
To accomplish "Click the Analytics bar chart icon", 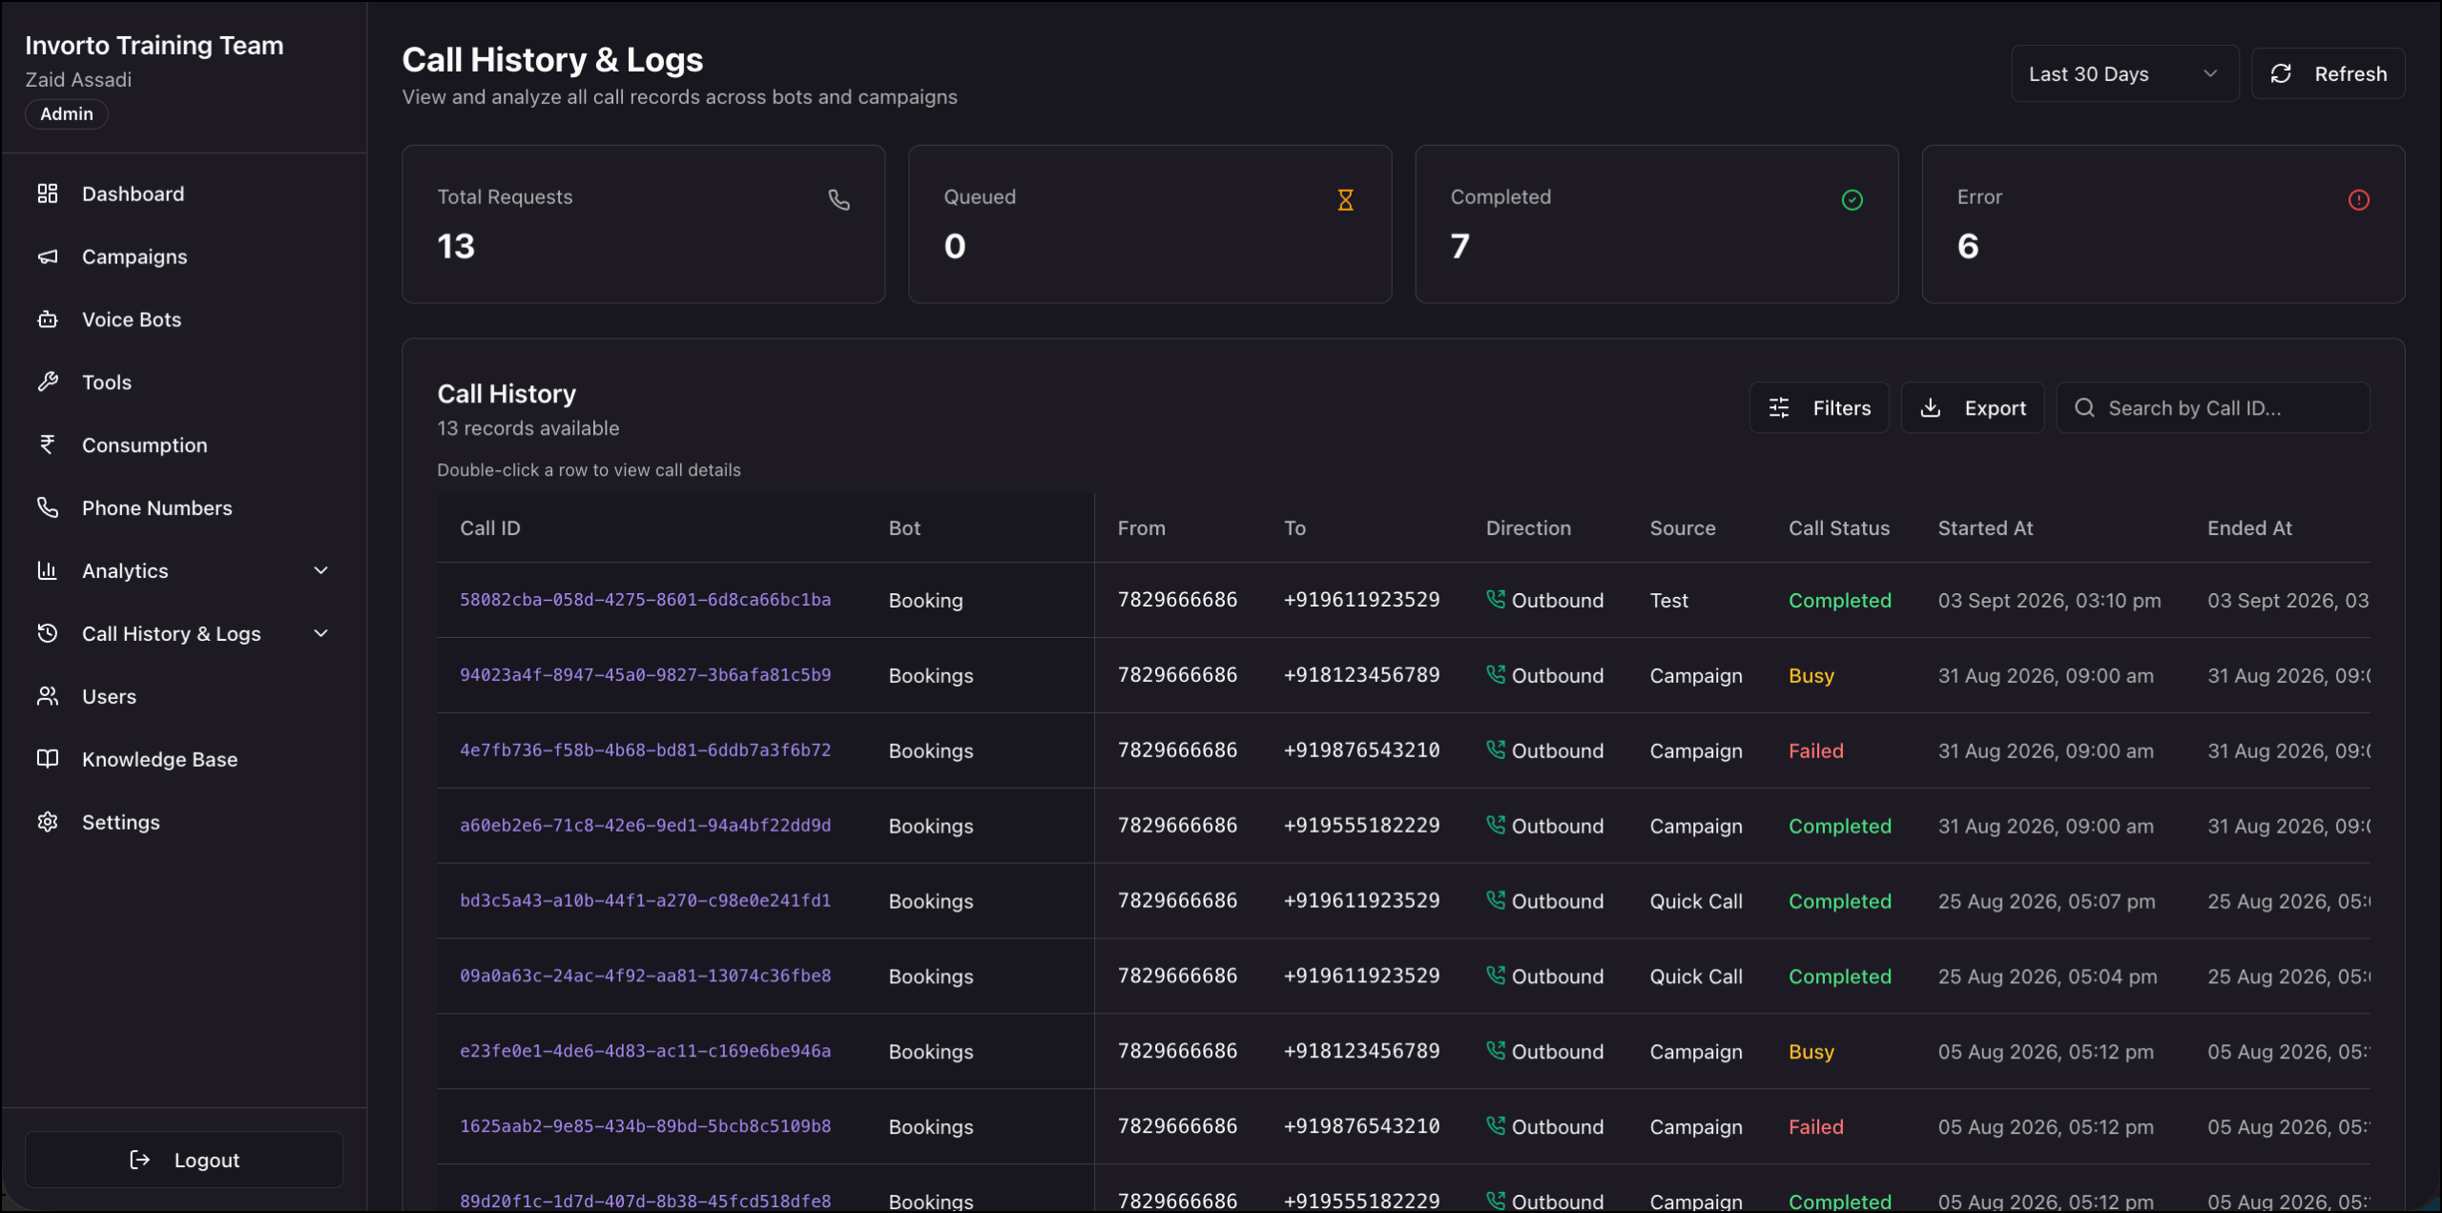I will click(48, 570).
